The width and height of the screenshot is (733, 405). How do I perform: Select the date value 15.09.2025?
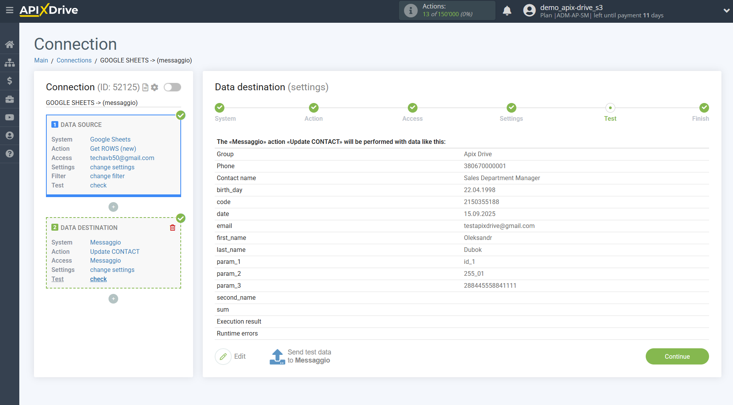click(x=479, y=214)
